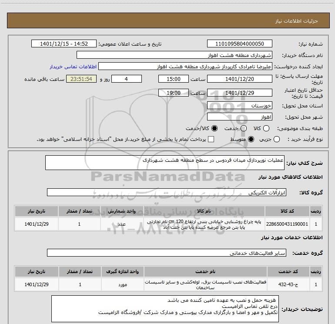Click the کد کالا column header
The image size is (335, 324).
pos(287,211)
